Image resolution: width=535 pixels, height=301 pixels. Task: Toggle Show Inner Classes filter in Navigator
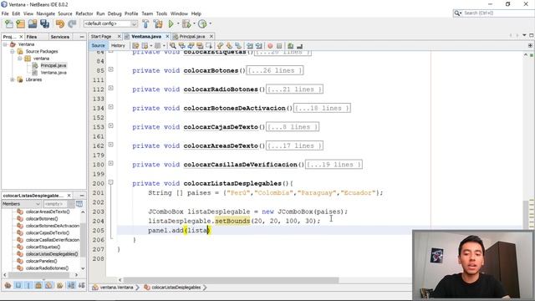pos(48,285)
